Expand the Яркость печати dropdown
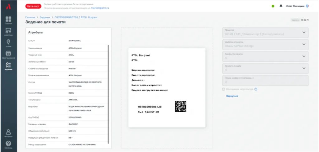This screenshot has height=152, width=319. (265, 68)
